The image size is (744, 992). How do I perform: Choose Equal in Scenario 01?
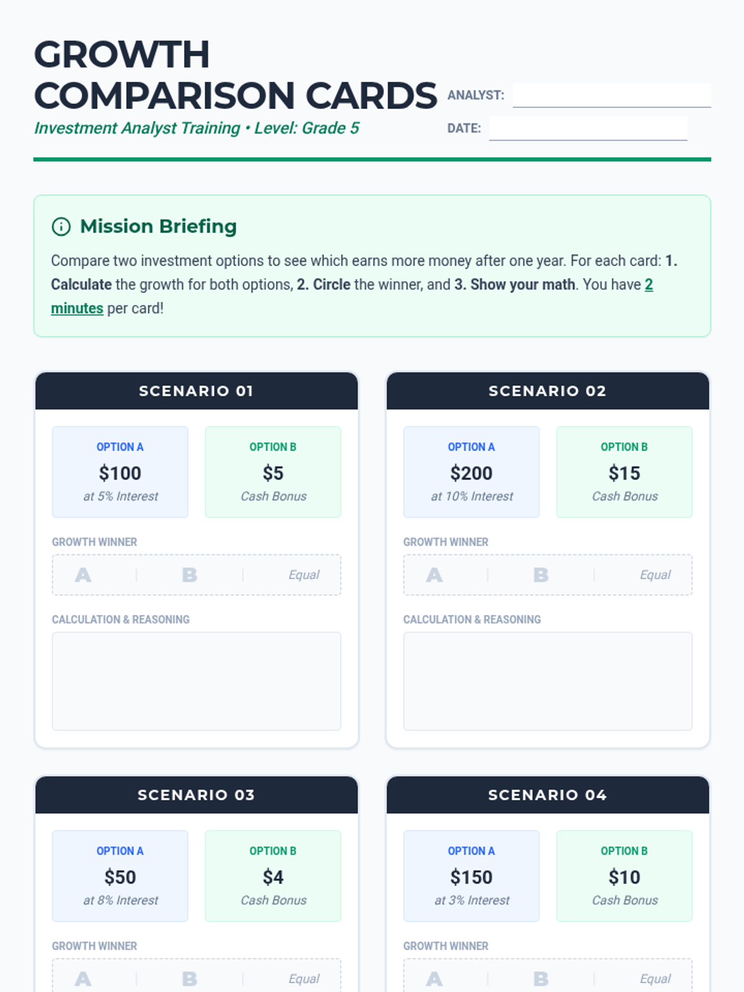(x=304, y=575)
